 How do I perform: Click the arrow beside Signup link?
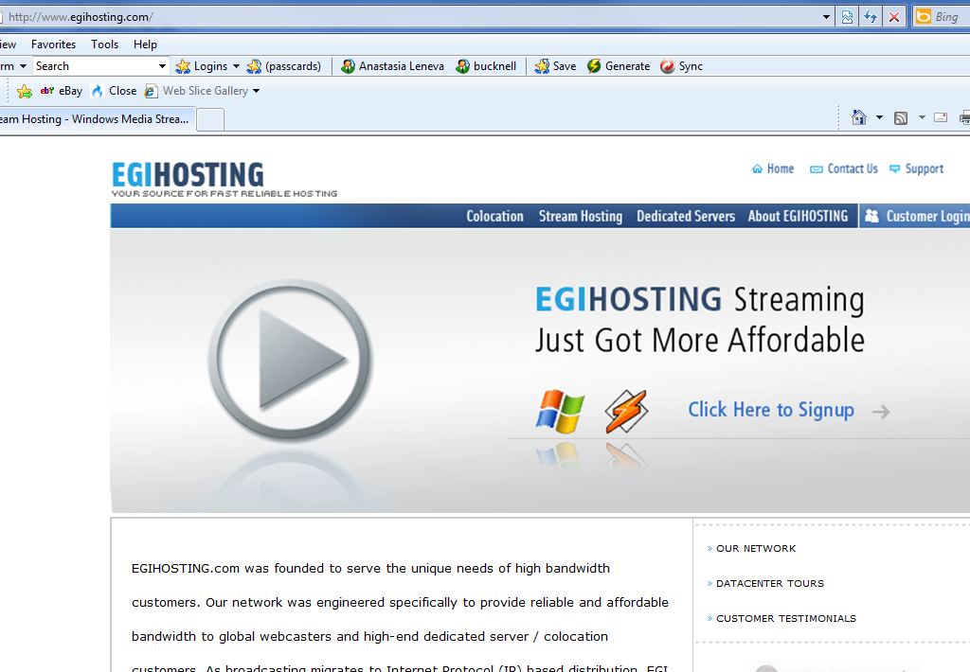[x=881, y=411]
